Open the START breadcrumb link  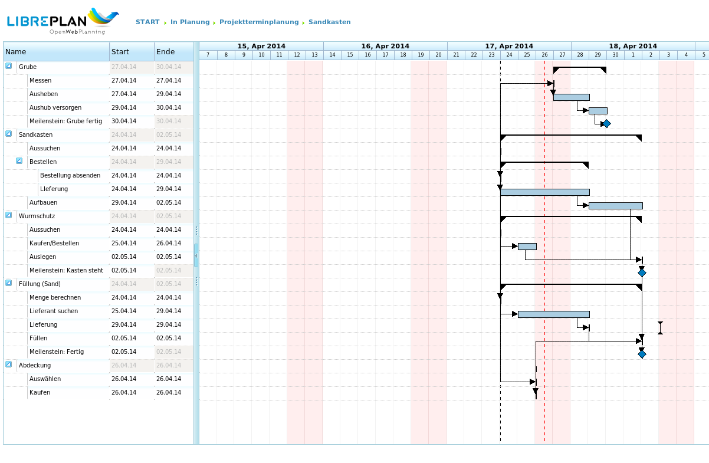[147, 22]
